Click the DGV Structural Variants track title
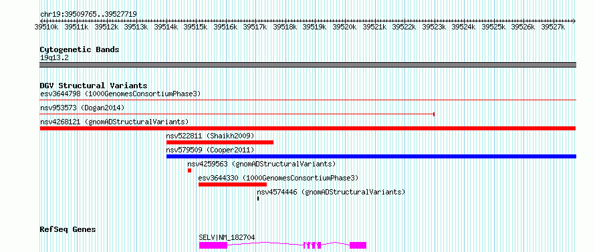This screenshot has height=252, width=595. click(94, 86)
